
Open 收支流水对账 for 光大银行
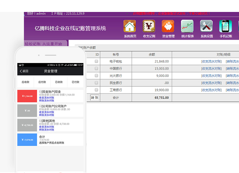(x=211, y=76)
